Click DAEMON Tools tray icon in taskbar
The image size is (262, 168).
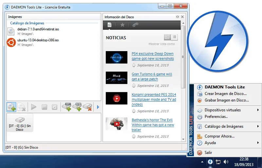(x=210, y=162)
